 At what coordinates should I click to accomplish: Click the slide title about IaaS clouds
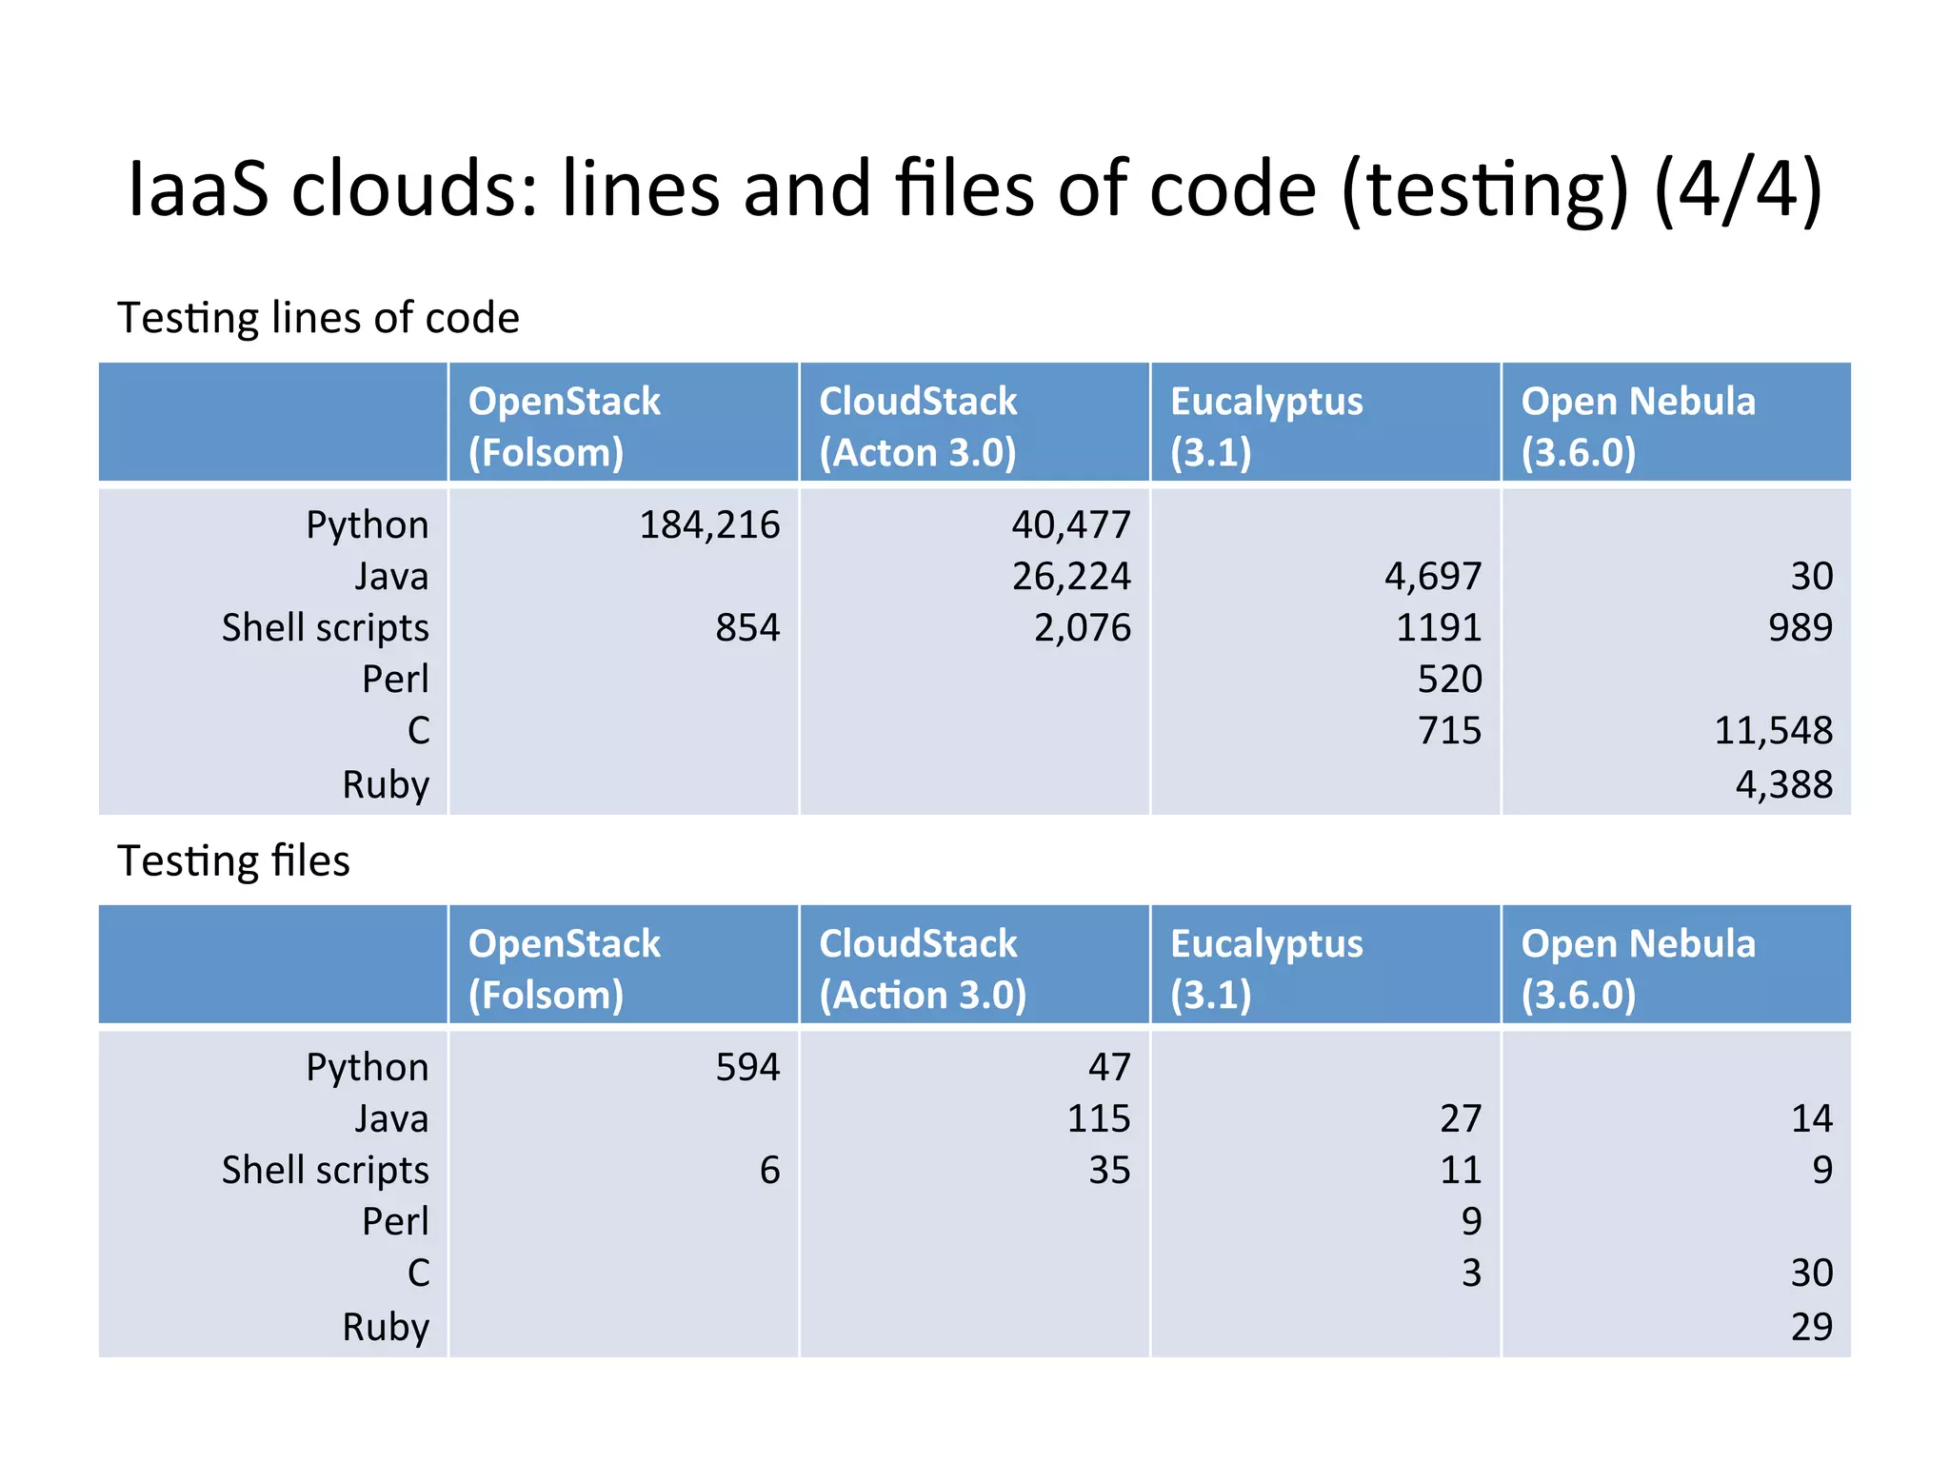(x=975, y=188)
